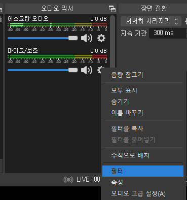Select 모두 표시 menu entry
The height and width of the screenshot is (200, 187).
[x=143, y=90]
